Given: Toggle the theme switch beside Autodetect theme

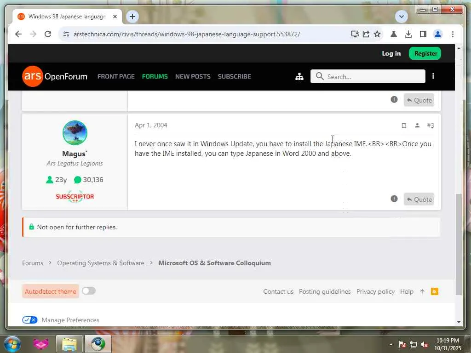Looking at the screenshot, I should point(89,291).
